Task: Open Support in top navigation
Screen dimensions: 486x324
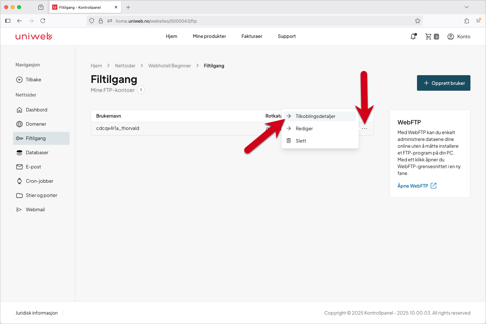Action: click(x=287, y=36)
